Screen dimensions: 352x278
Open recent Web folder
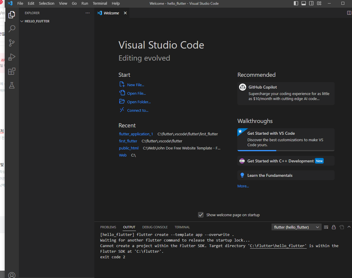(123, 155)
